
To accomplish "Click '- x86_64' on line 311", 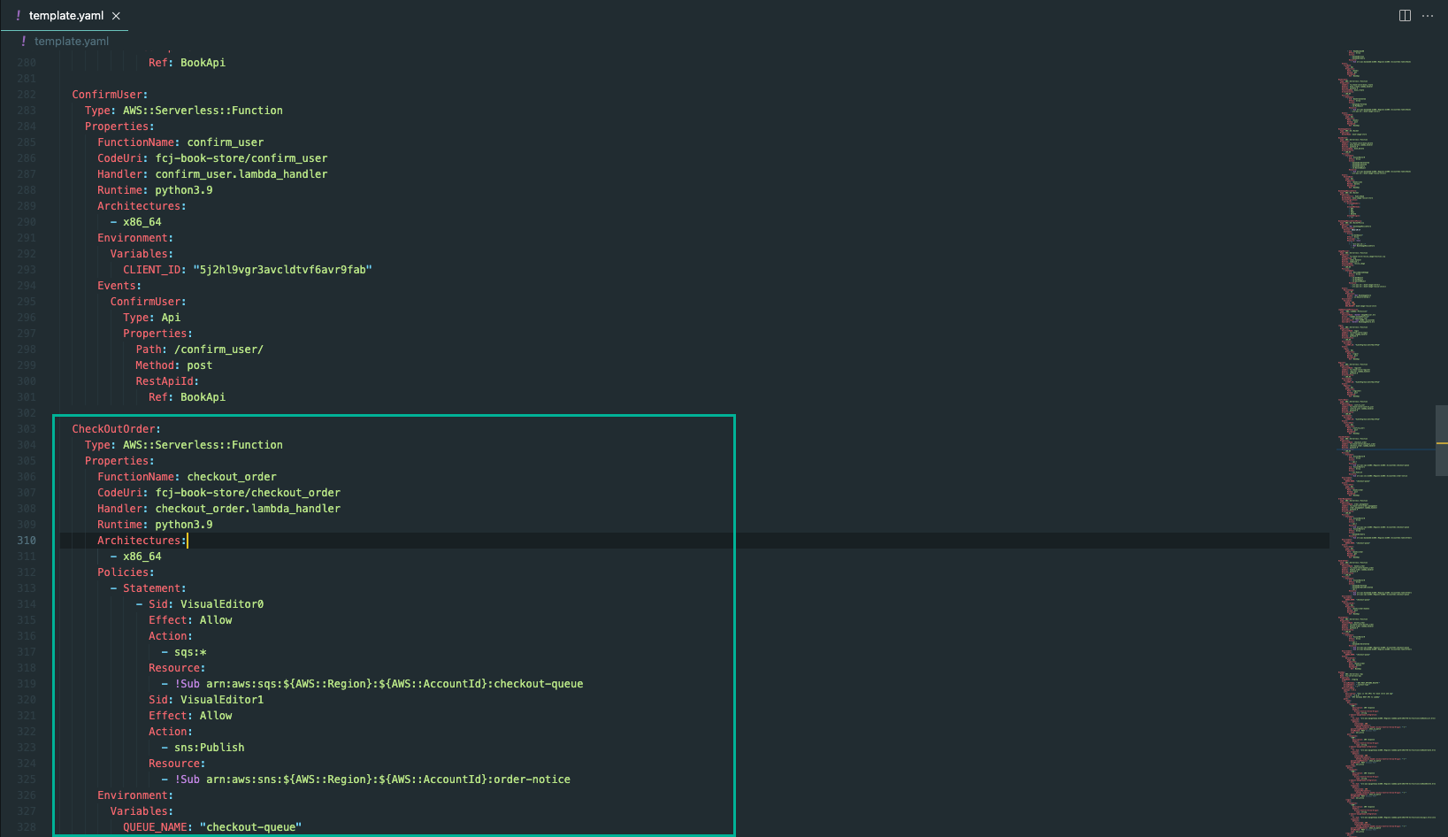I will [x=135, y=557].
